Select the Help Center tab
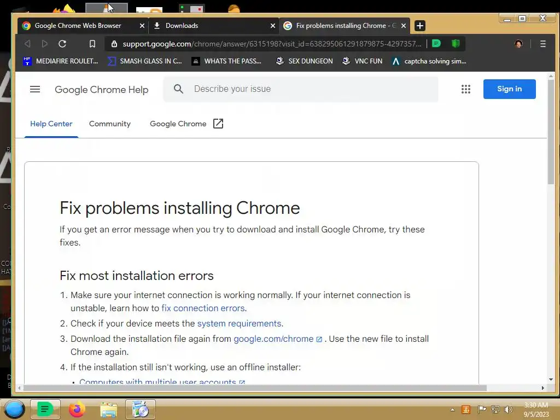Viewport: 560px width, 420px height. tap(51, 124)
